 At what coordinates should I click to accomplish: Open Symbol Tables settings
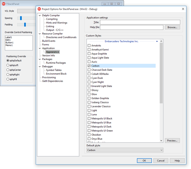tap(54, 70)
